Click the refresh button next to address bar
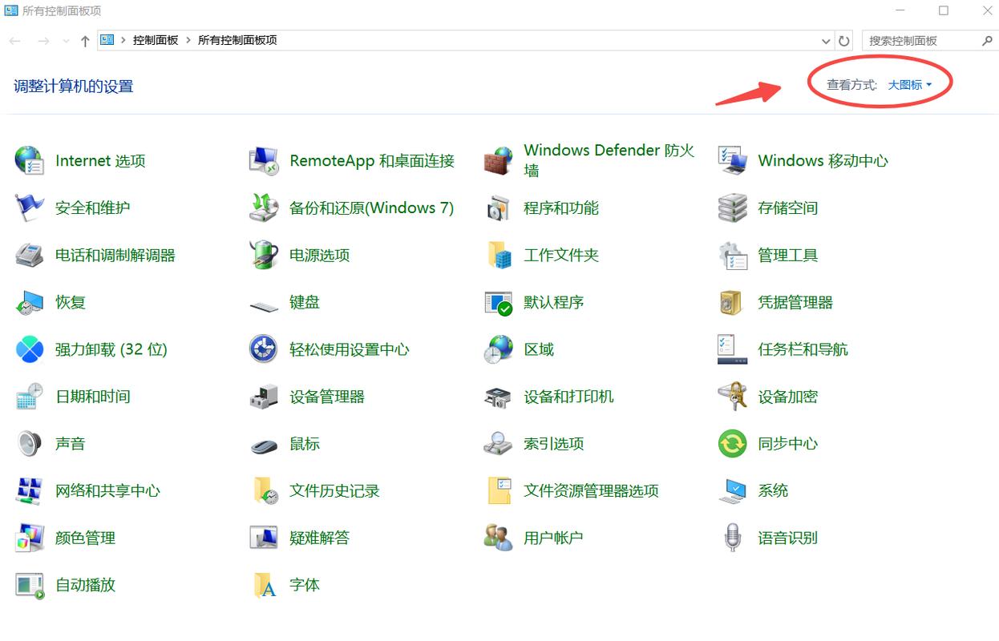 coord(843,41)
